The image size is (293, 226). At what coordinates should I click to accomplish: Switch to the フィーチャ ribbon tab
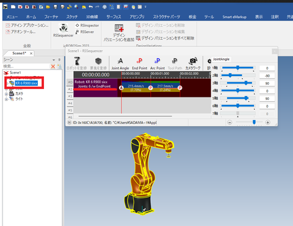point(51,17)
